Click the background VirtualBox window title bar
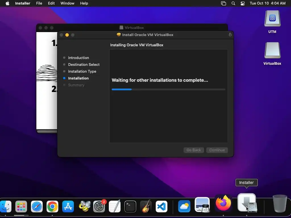Screen dimensions: 291x218 132,28
